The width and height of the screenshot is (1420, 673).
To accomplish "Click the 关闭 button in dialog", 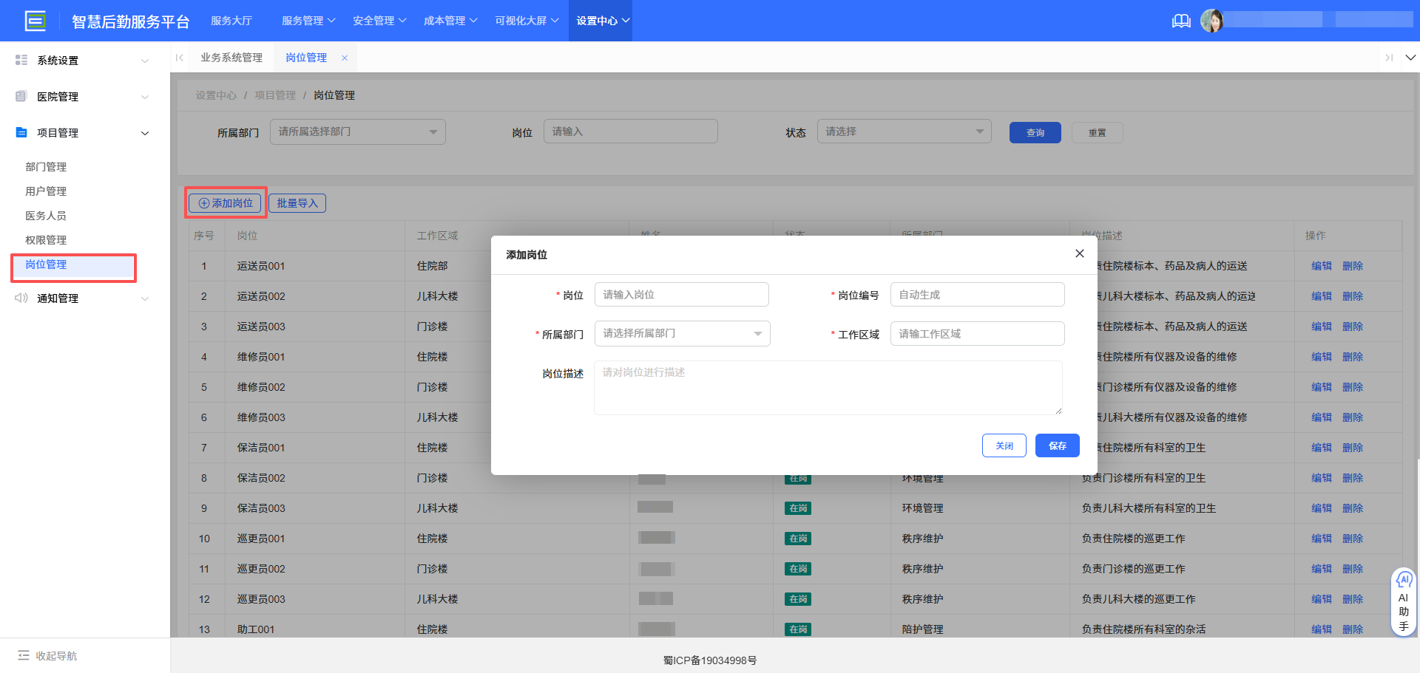I will (1004, 445).
